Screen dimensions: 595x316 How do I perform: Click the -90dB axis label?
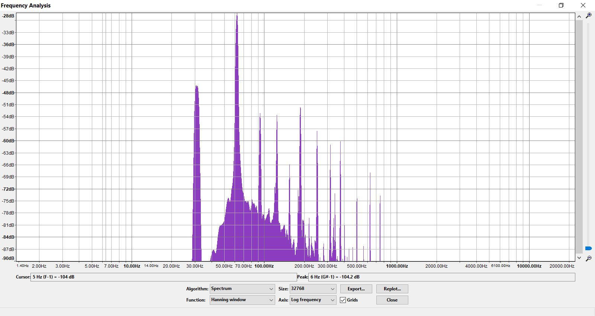coord(8,258)
